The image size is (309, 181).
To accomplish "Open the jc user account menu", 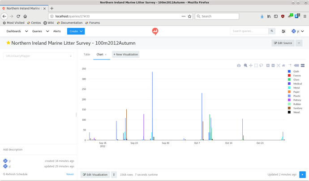I will pos(298,31).
